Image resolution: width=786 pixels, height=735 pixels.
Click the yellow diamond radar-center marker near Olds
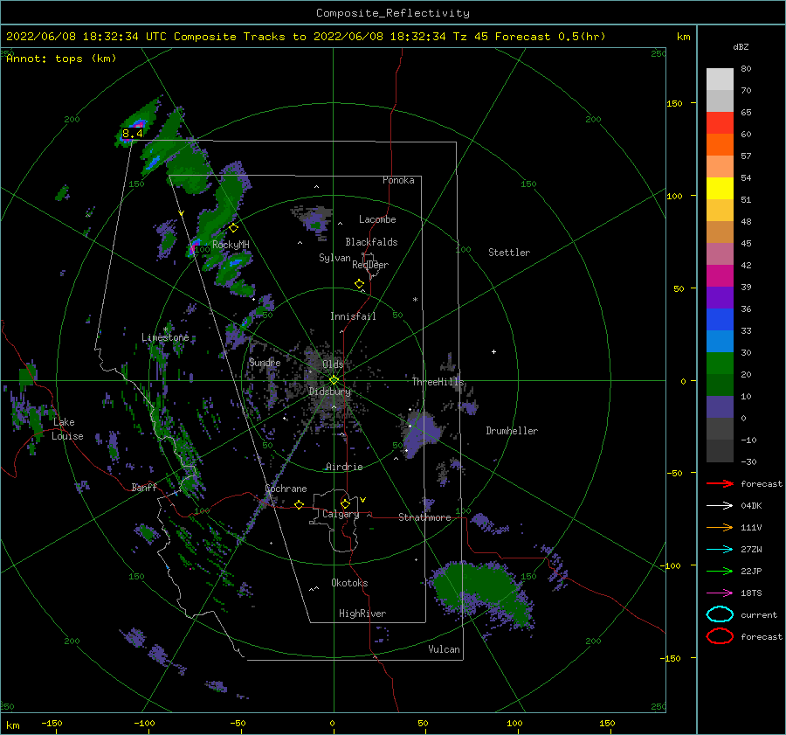(x=334, y=380)
